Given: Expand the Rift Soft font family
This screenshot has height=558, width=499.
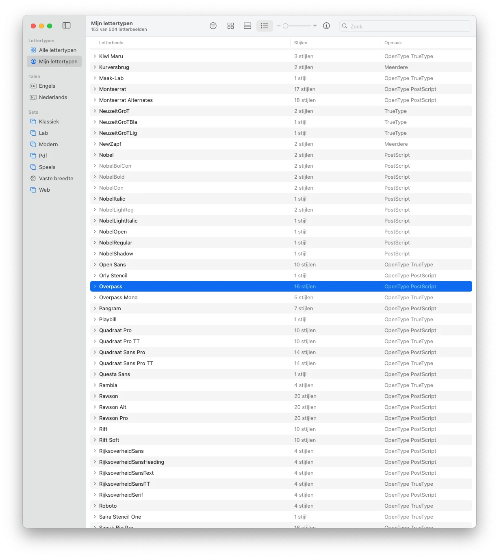Looking at the screenshot, I should click(95, 440).
